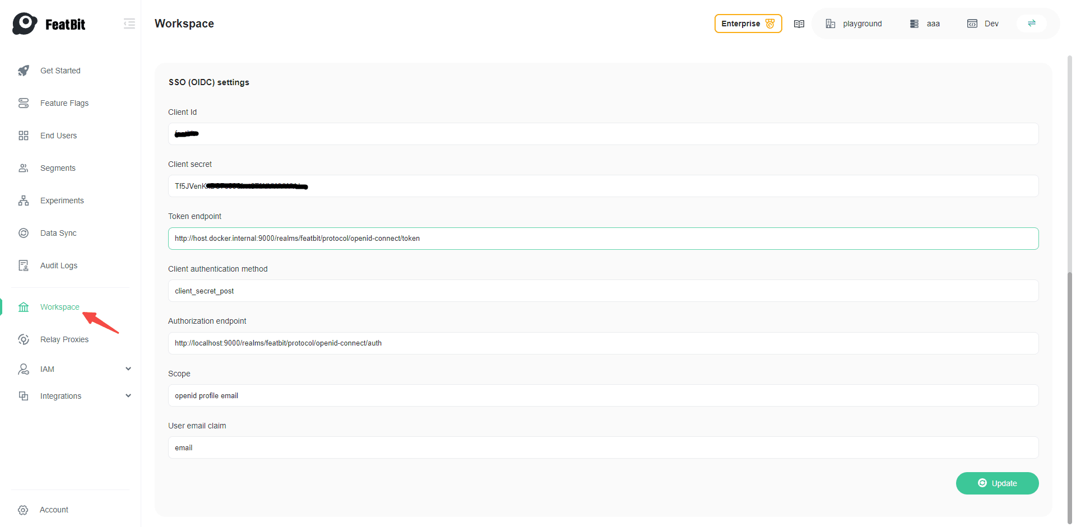
Task: Click the Enterprise license badge
Action: click(748, 24)
